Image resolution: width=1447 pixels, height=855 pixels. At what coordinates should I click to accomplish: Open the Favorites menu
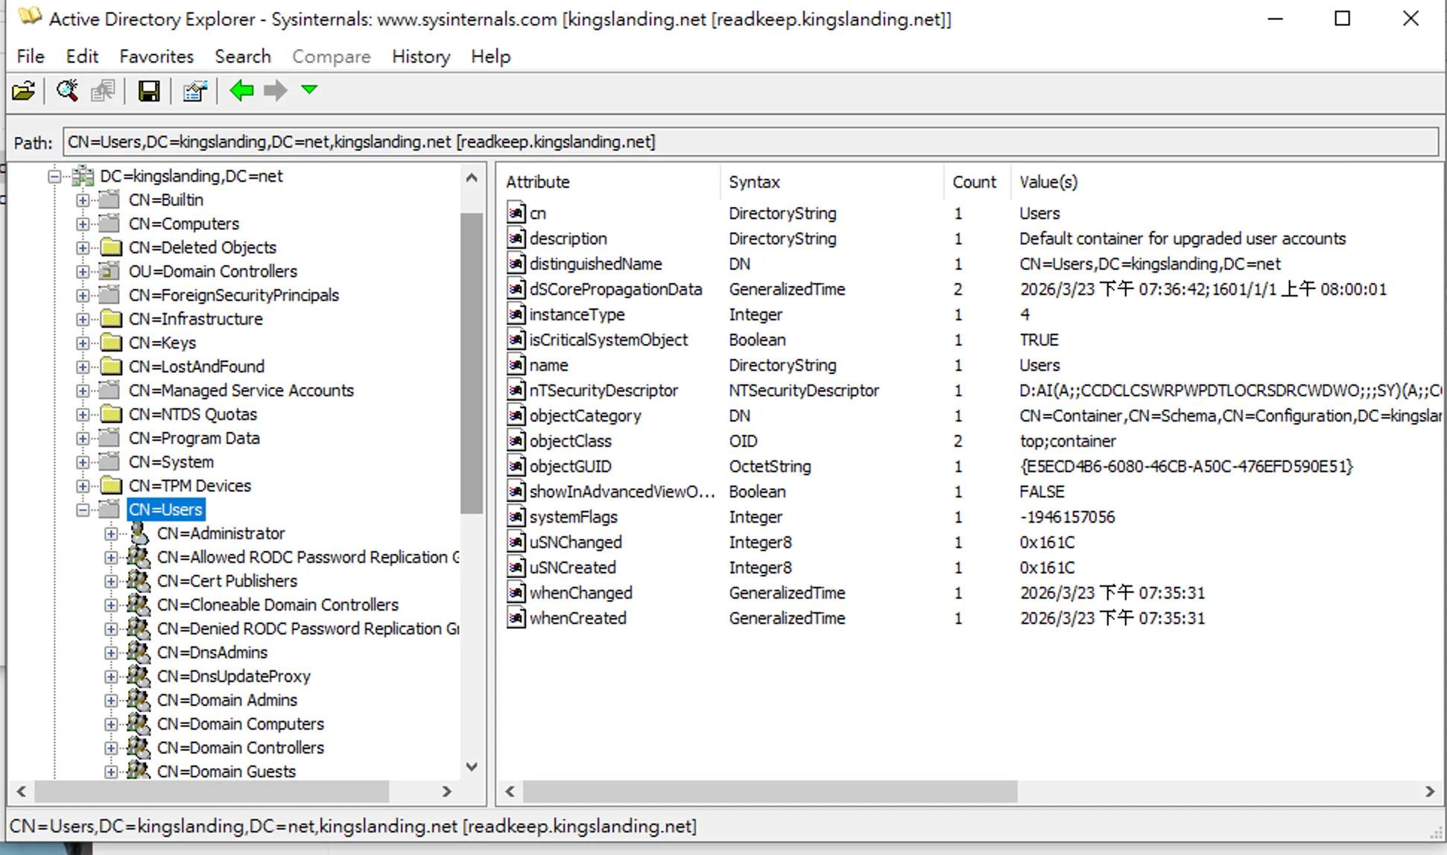[156, 57]
